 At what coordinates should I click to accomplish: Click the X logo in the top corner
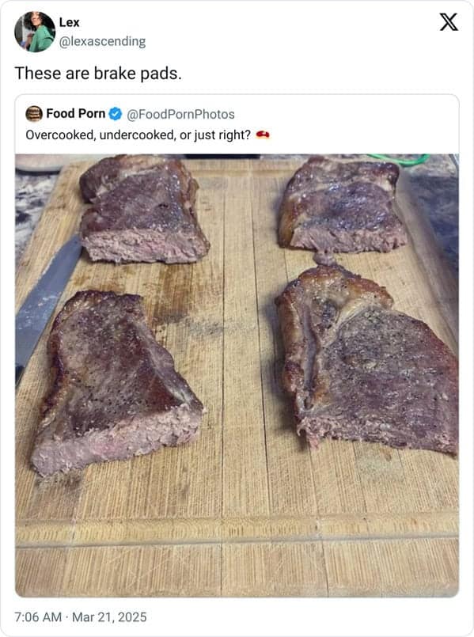point(447,21)
